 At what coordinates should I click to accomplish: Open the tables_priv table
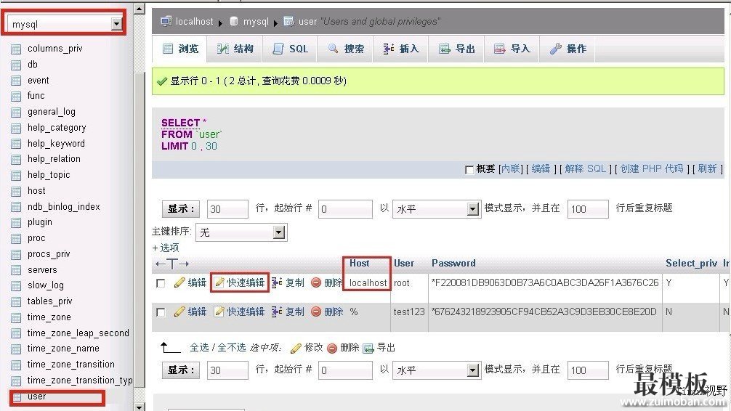49,301
